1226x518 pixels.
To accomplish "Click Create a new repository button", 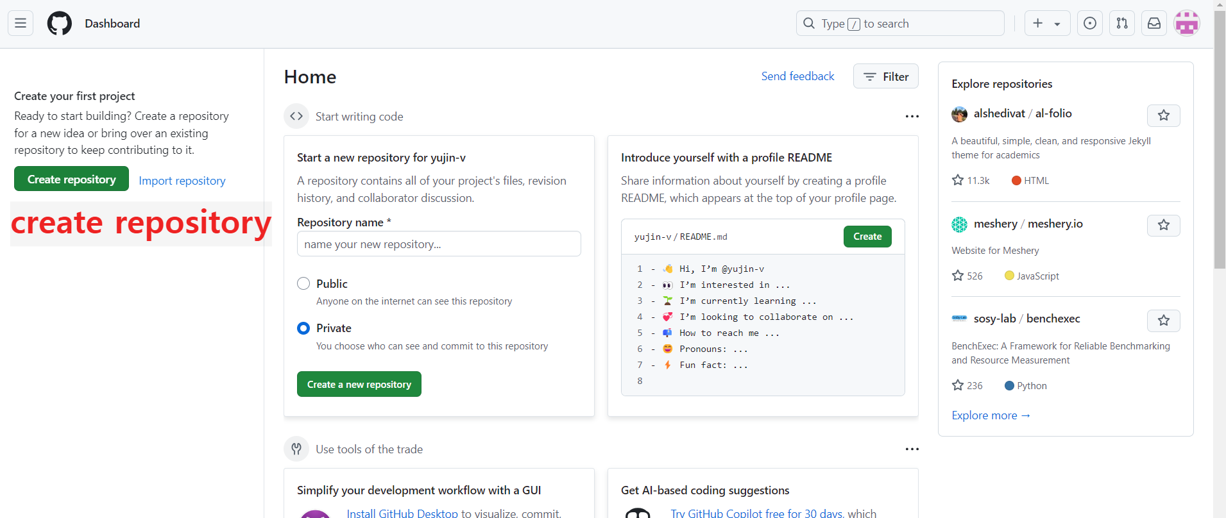I will click(359, 384).
